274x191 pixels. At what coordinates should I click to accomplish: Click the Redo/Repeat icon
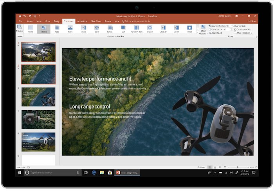pos(30,16)
